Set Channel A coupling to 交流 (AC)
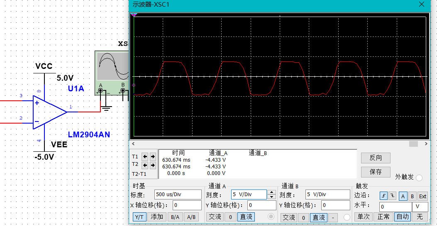 215,216
